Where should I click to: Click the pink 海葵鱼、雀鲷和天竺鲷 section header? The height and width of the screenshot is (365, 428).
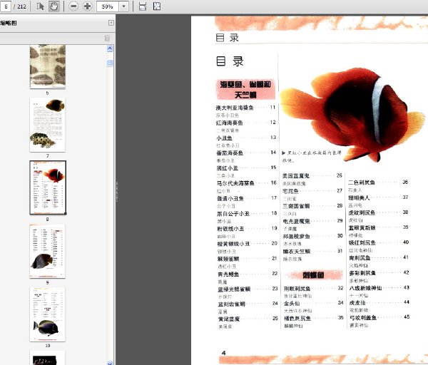click(245, 90)
